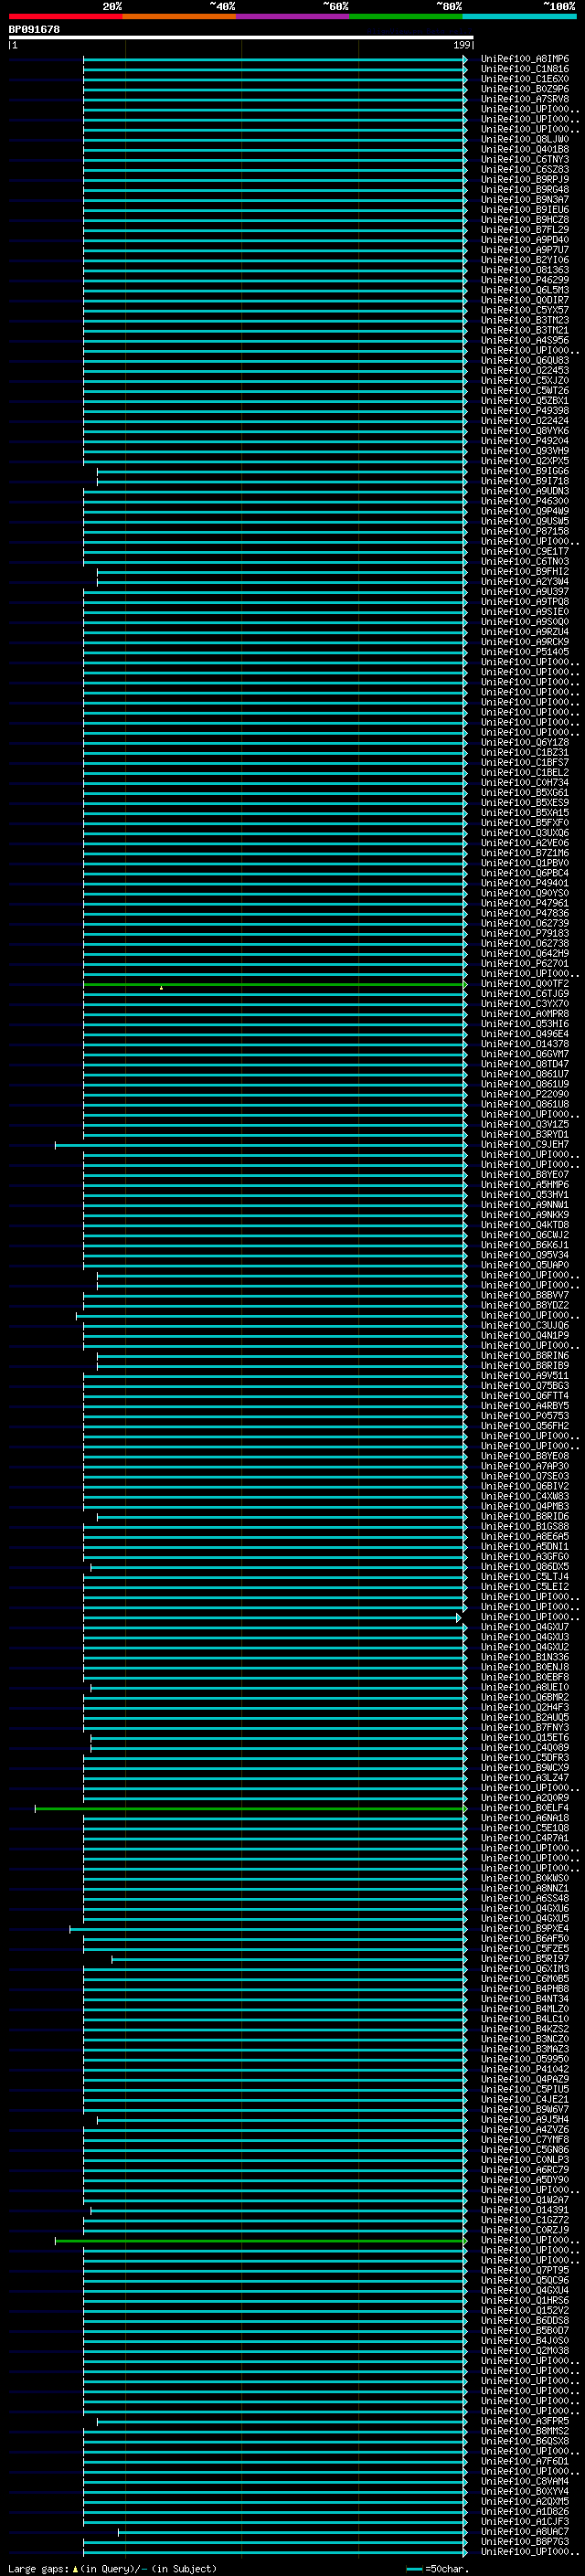The width and height of the screenshot is (585, 2576).
Task: Select hit UniRef100_Q93VH9
Action: [525, 450]
